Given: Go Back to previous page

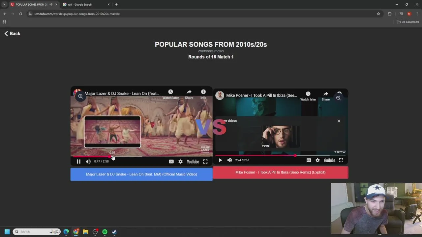Looking at the screenshot, I should [12, 34].
